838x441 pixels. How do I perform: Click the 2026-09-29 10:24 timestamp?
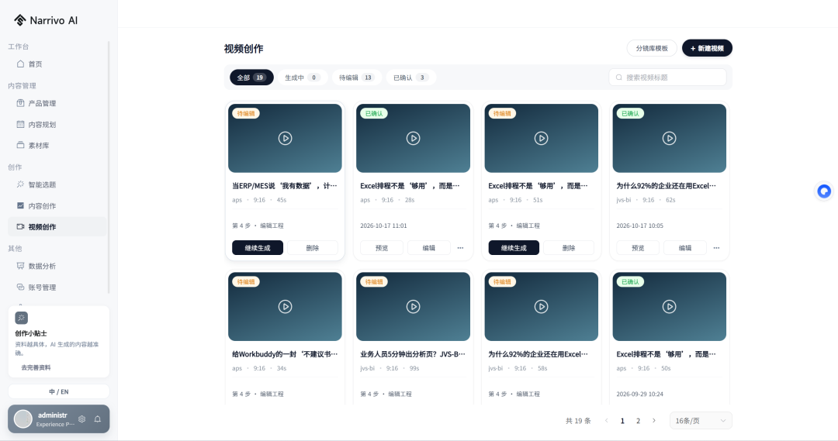click(x=639, y=394)
